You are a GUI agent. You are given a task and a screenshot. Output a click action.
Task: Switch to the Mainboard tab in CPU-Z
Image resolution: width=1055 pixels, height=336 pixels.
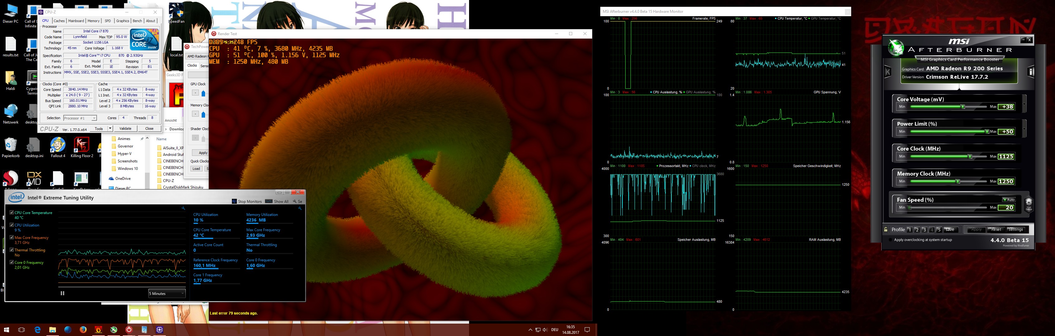click(x=76, y=21)
